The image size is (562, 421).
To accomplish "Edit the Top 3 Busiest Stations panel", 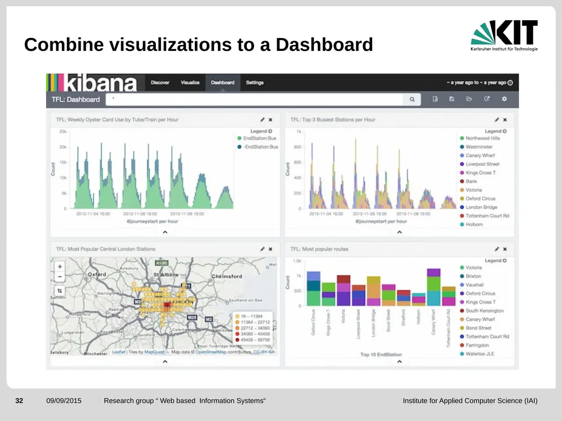I will coord(497,120).
